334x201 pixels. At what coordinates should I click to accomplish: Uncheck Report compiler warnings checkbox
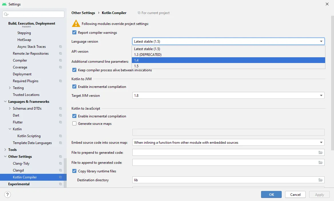[x=74, y=33]
